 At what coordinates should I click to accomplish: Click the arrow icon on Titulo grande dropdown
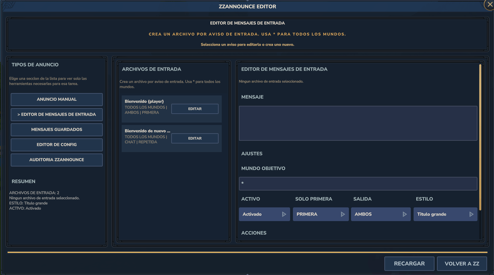click(471, 214)
